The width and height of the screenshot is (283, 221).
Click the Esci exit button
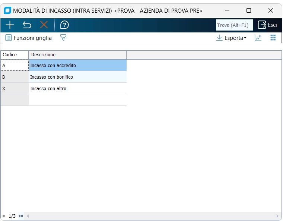267,25
